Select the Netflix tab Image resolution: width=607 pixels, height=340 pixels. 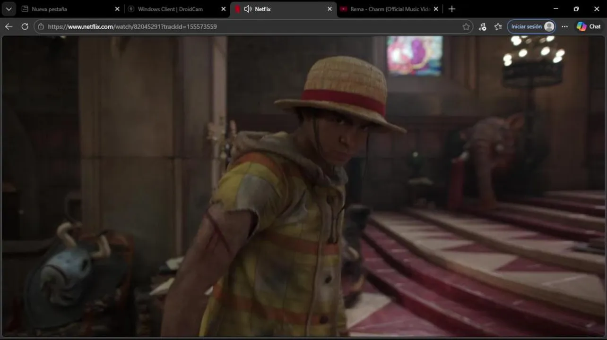click(x=284, y=9)
